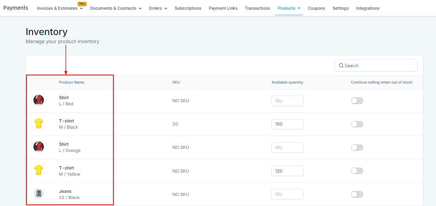Go to Subscriptions tab
Image resolution: width=436 pixels, height=206 pixels.
(x=188, y=8)
